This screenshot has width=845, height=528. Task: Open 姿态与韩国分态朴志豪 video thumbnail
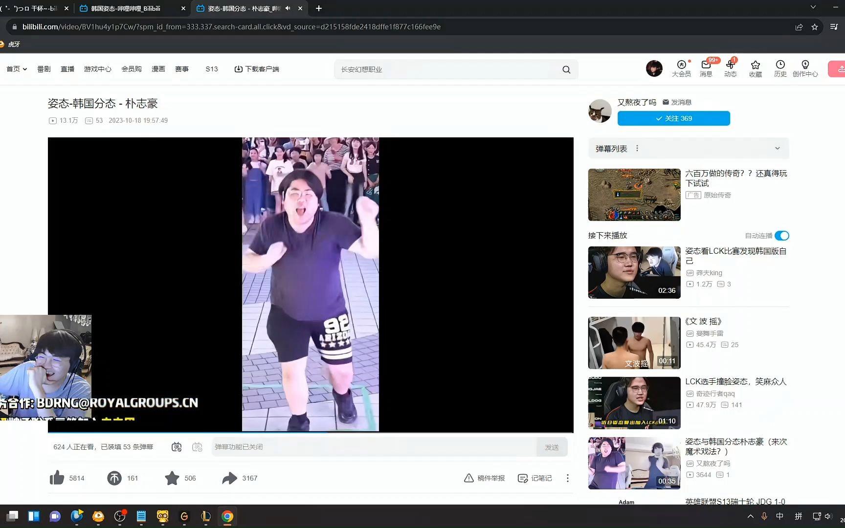[x=634, y=463]
